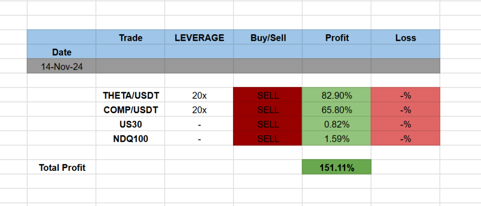Select the 82.90% profit cell

(337, 96)
